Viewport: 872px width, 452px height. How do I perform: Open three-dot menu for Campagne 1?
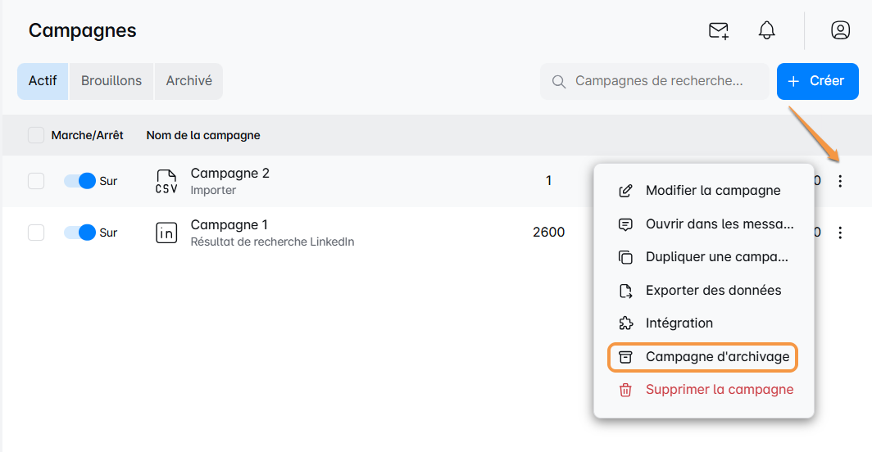(840, 233)
